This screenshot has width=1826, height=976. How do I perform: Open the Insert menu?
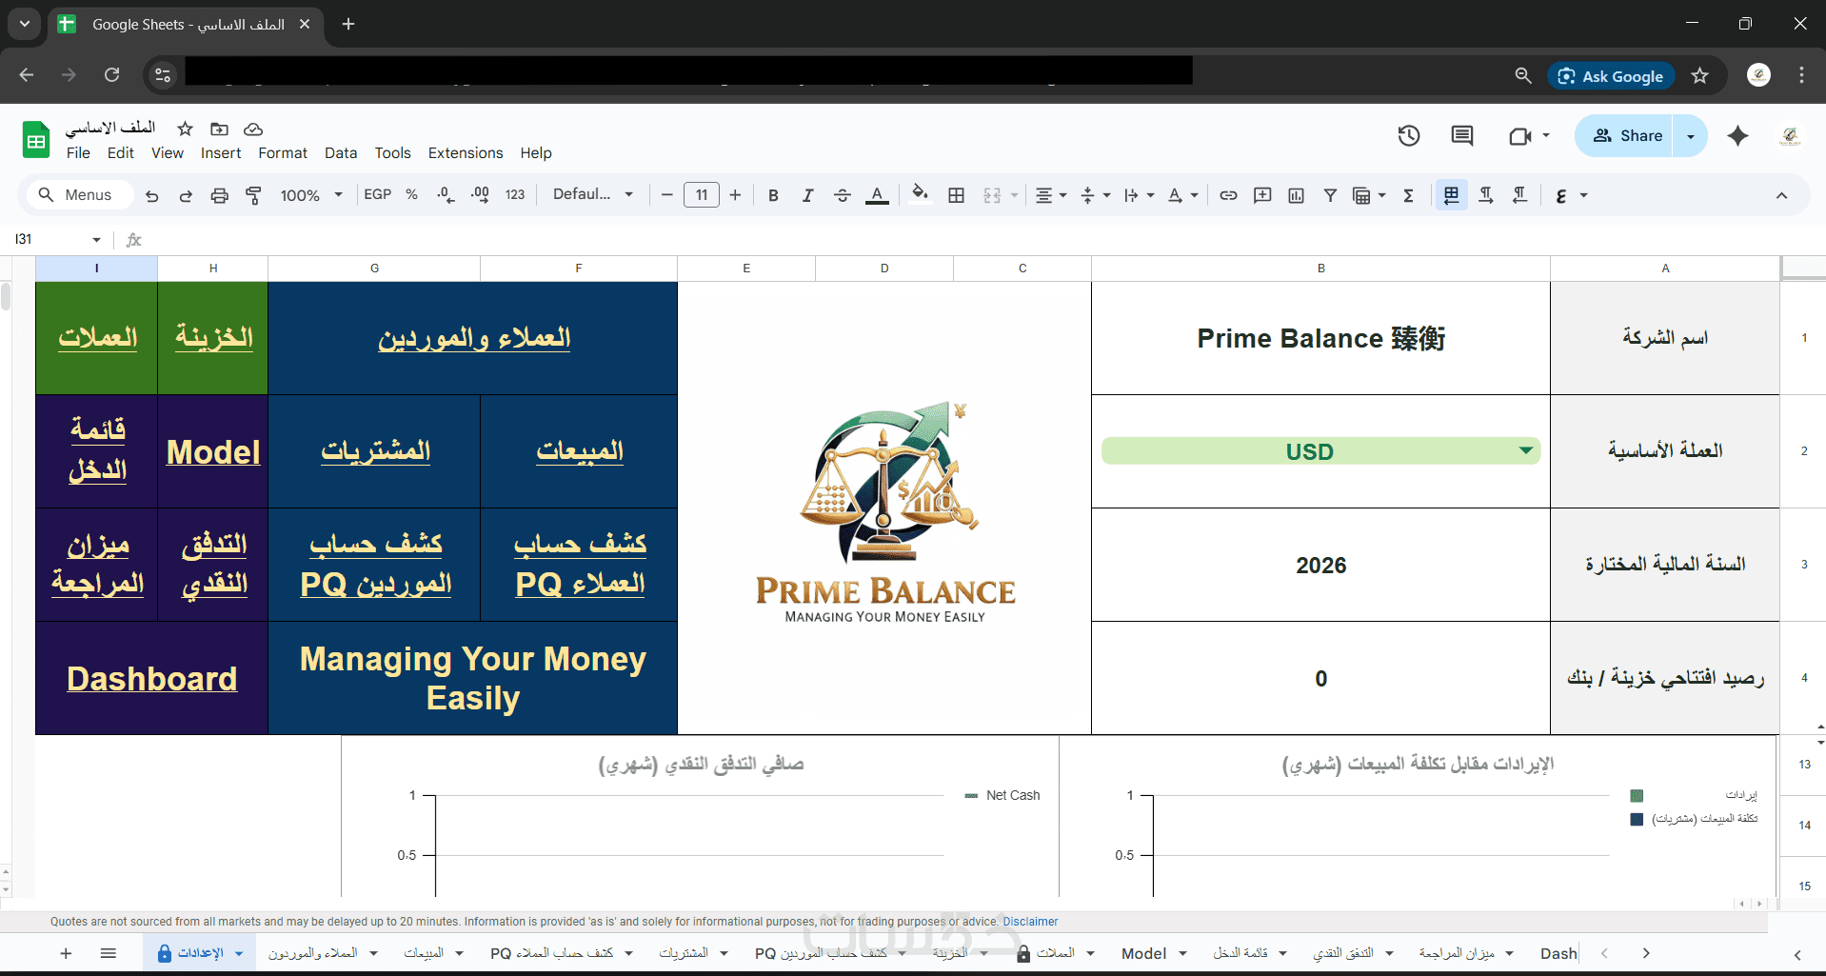[x=221, y=153]
